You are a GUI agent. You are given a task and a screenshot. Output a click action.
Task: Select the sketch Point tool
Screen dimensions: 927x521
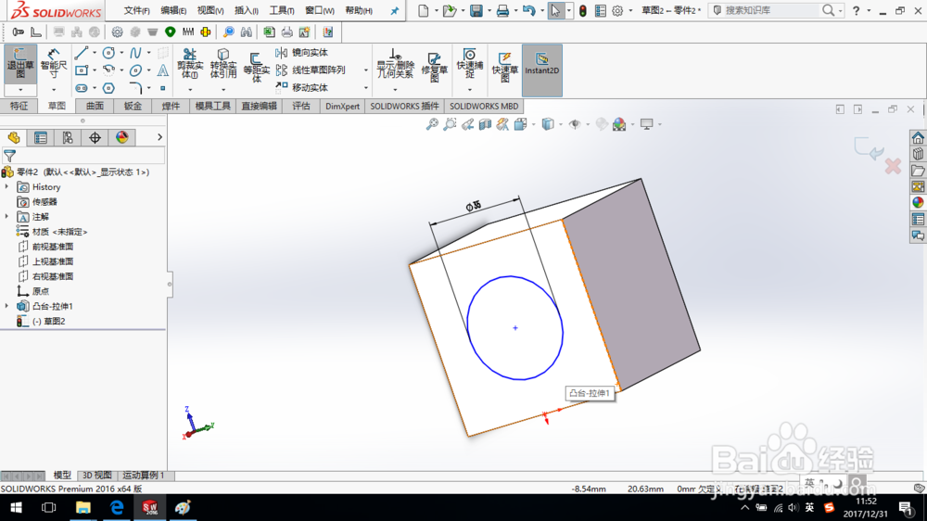click(162, 88)
